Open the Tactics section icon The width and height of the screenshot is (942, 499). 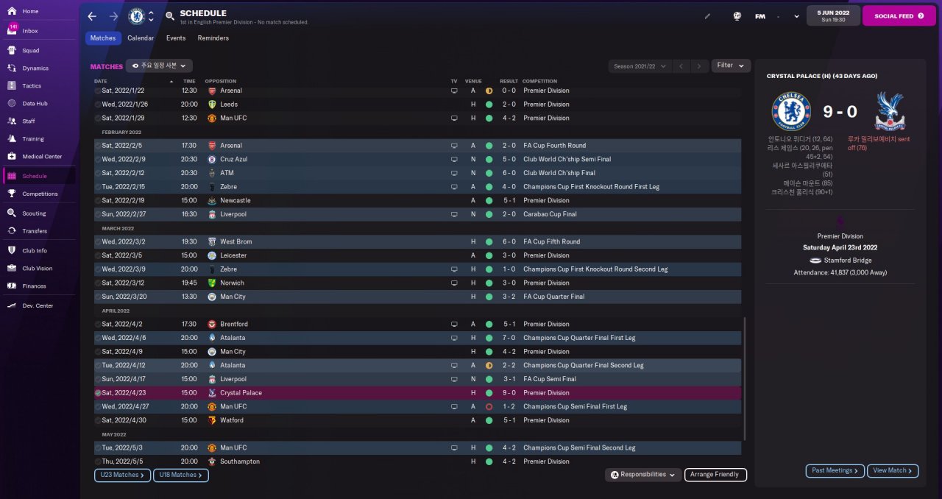click(x=12, y=86)
